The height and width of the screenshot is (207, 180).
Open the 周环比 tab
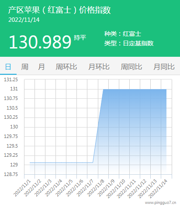(x=66, y=67)
